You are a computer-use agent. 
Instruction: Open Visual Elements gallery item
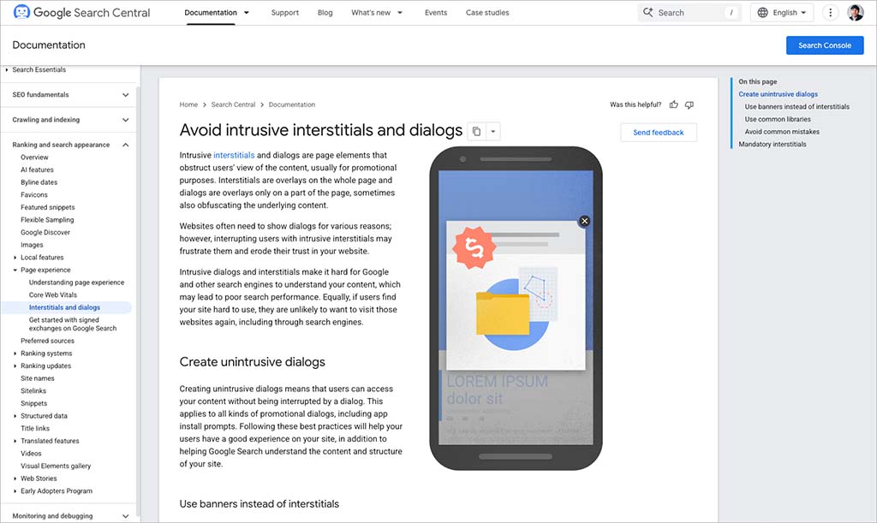(x=56, y=466)
